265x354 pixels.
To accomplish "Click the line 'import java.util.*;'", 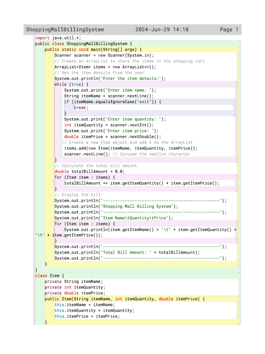I will 58,38.
